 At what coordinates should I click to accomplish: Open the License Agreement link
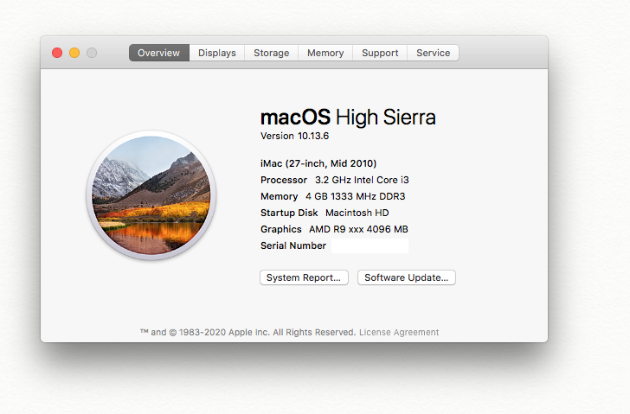click(399, 332)
